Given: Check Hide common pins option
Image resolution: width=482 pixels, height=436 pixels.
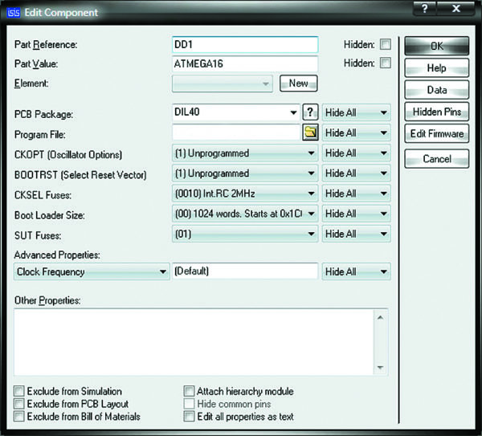Looking at the screenshot, I should coord(189,404).
